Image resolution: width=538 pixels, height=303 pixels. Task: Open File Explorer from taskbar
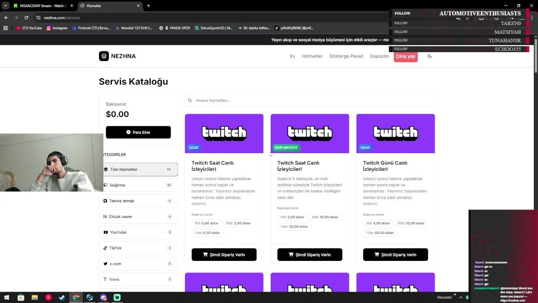pyautogui.click(x=34, y=298)
